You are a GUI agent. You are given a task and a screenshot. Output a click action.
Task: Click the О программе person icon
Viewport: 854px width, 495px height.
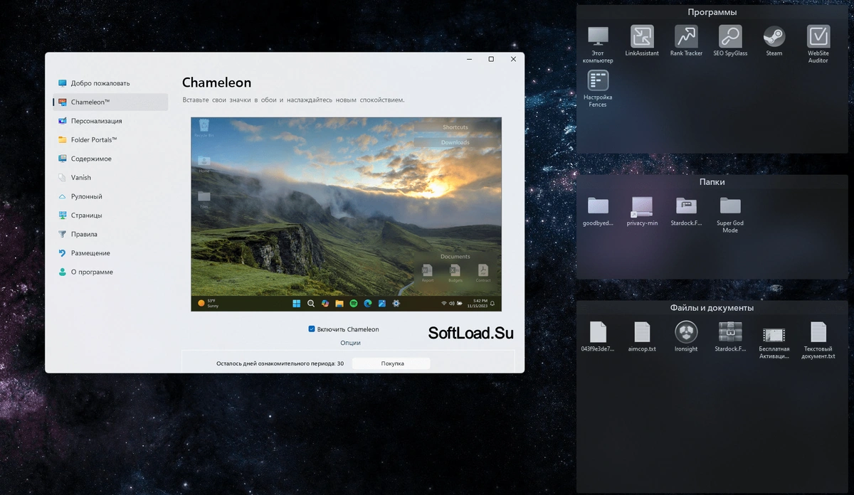point(63,272)
